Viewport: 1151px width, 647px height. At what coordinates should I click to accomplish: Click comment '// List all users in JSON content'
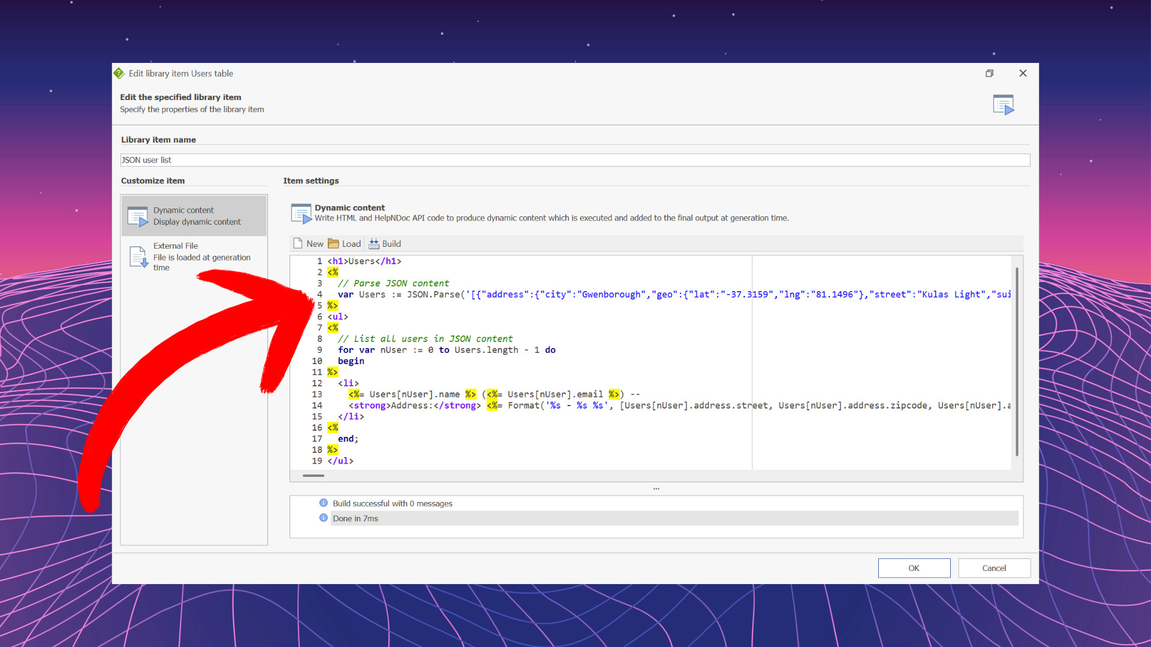click(x=425, y=339)
